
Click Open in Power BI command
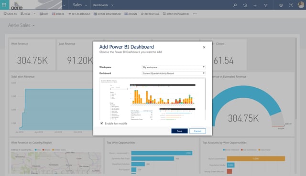pos(176,14)
